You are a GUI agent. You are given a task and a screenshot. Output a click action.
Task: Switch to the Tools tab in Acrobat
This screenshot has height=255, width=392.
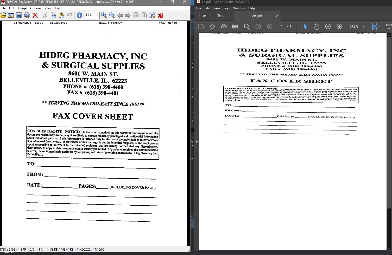pos(222,16)
